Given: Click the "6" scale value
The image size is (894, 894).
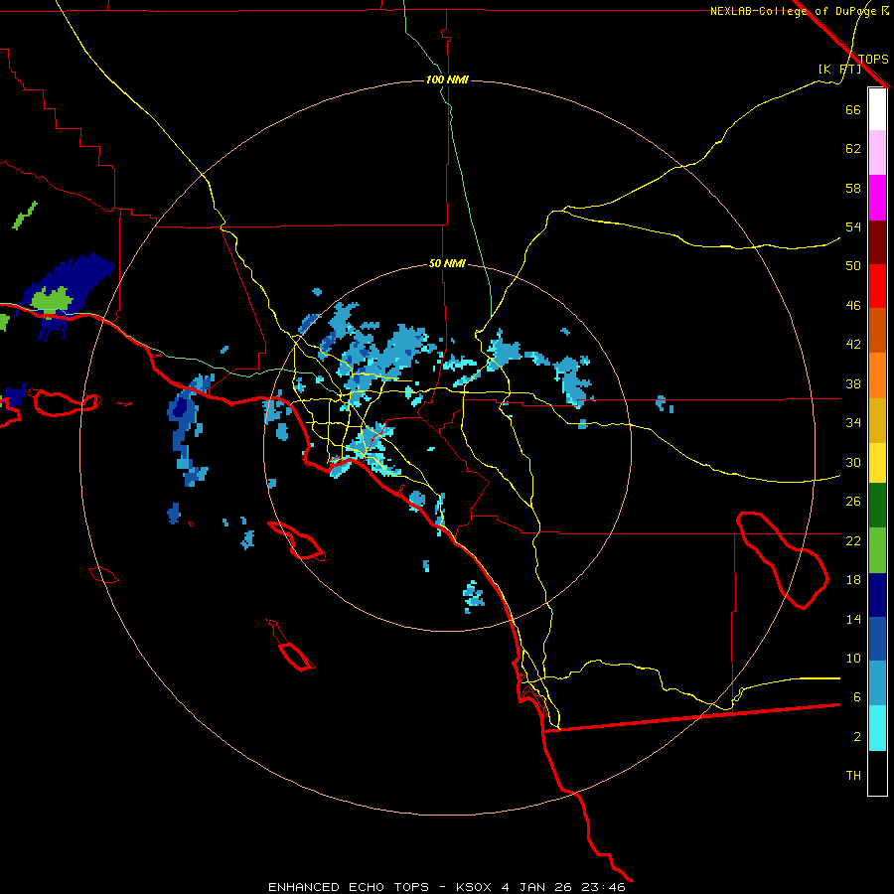Looking at the screenshot, I should (857, 697).
